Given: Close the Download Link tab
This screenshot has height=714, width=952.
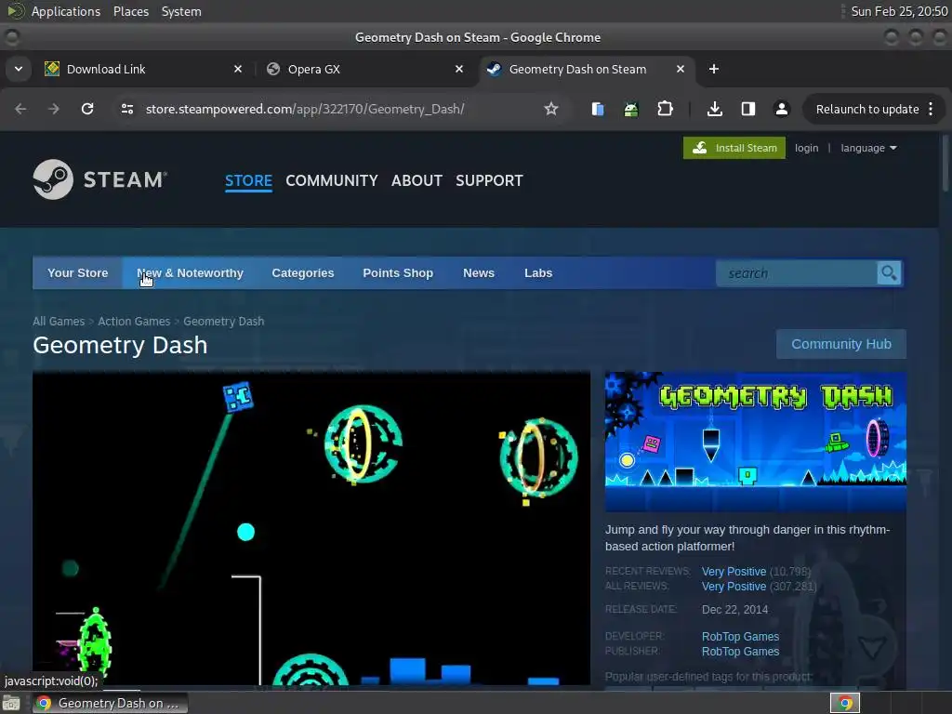Looking at the screenshot, I should (238, 69).
